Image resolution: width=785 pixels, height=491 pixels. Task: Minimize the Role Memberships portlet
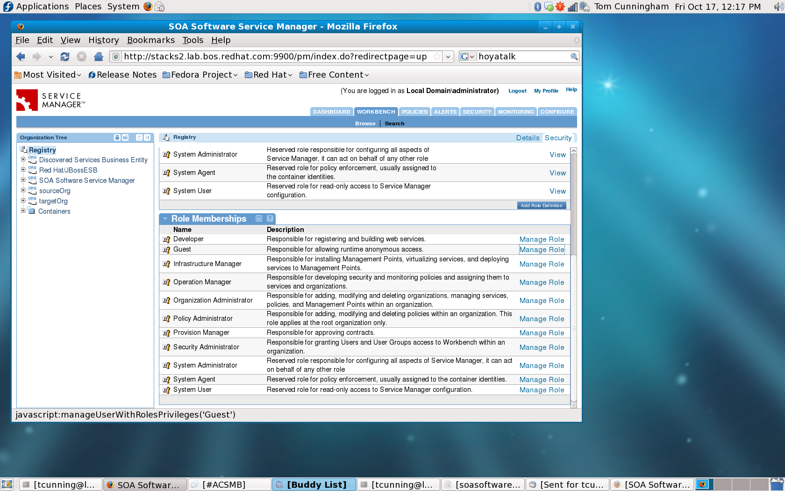coord(259,218)
